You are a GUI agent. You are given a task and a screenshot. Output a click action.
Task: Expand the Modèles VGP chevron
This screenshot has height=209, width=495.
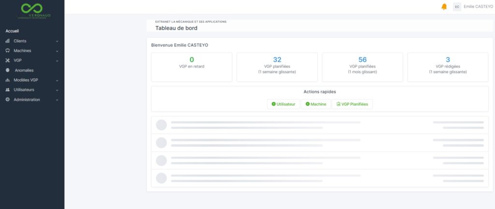pos(57,81)
